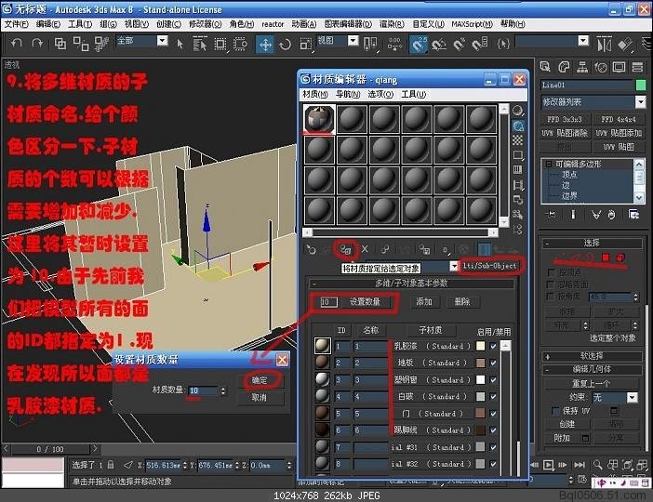Toggle enable checkbox for sub-material 1
Screen dimensions: 653x502
click(x=494, y=346)
